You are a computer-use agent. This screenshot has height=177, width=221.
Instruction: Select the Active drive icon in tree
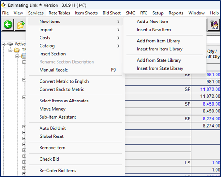pyautogui.click(x=10, y=44)
